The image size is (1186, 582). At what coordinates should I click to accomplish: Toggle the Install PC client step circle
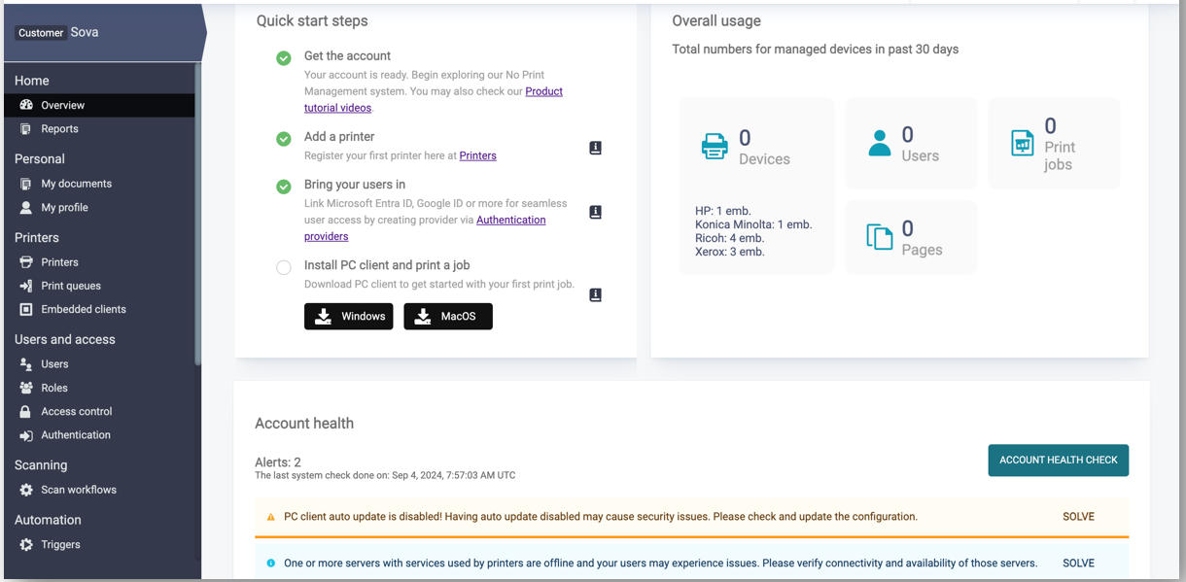[284, 267]
